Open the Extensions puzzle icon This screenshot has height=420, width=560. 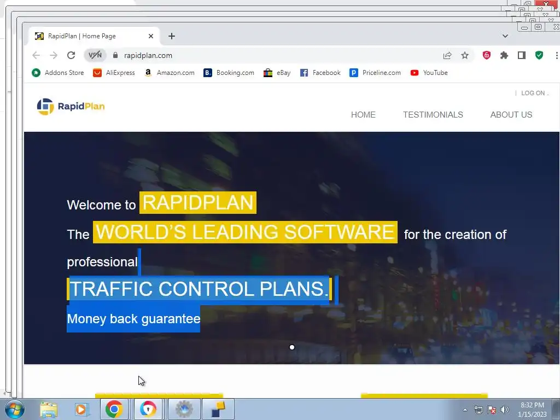point(504,55)
